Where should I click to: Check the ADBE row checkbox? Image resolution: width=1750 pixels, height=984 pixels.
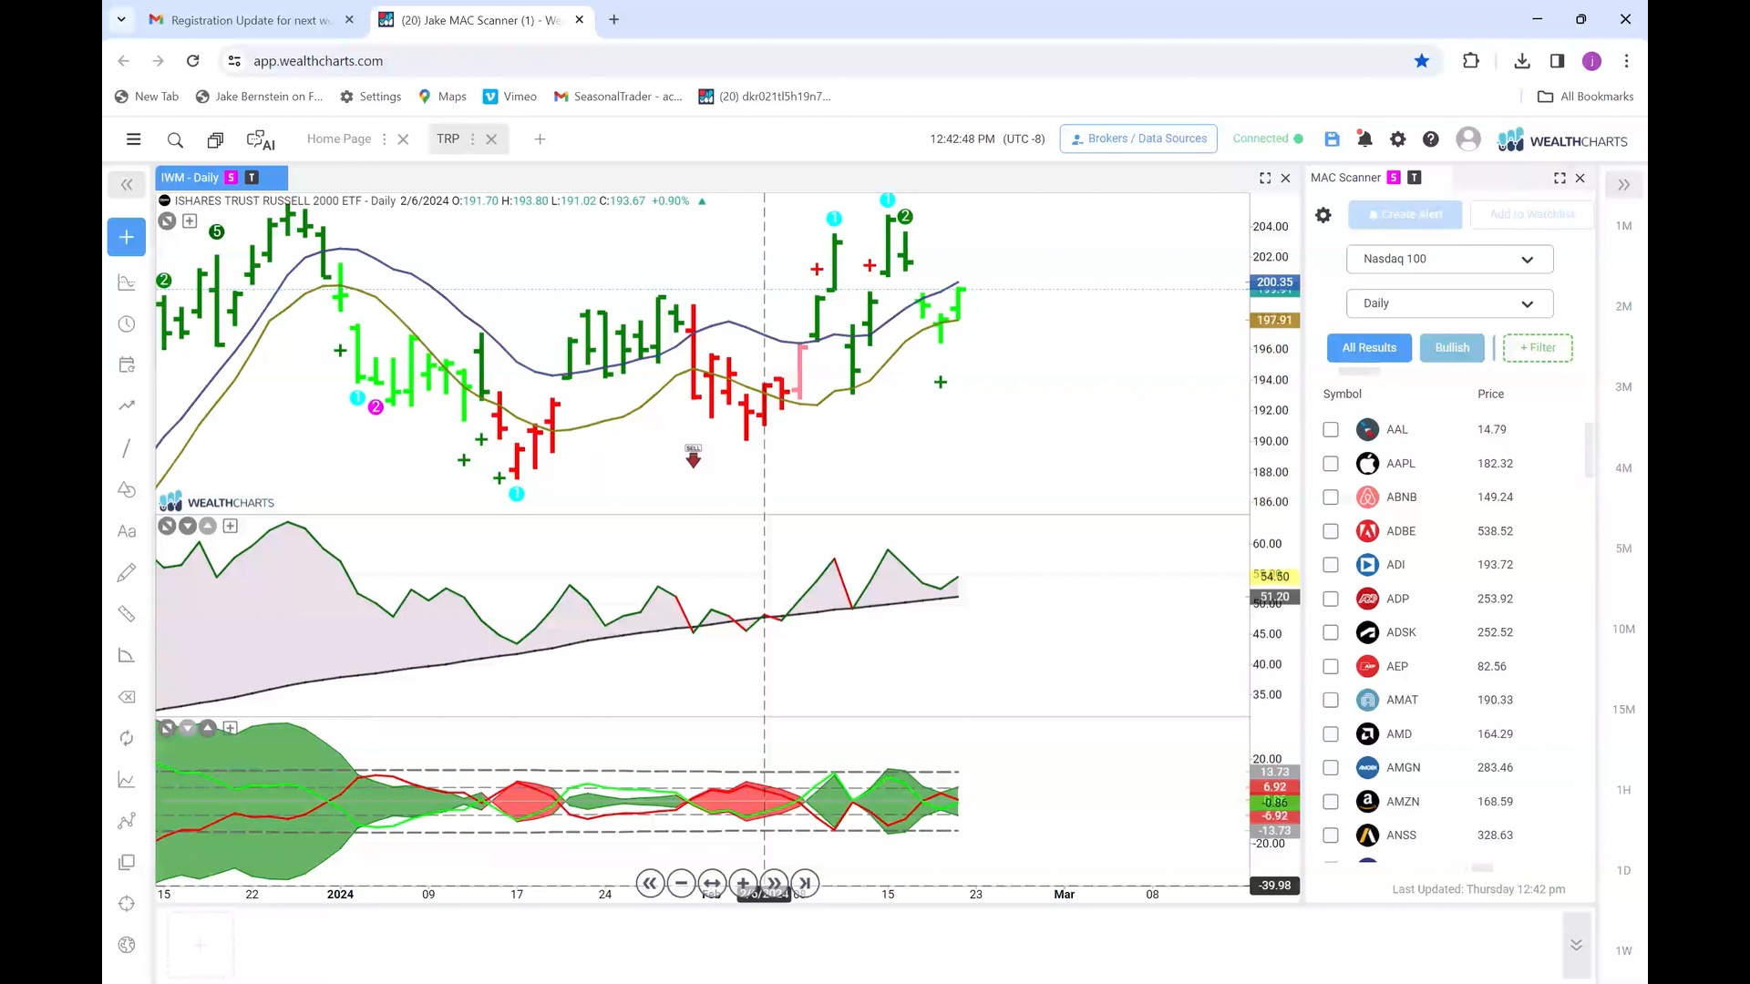click(x=1331, y=531)
